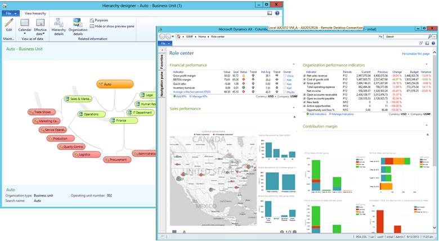This screenshot has width=439, height=241.
Task: Click the help icon in Hierarchy designer
Action: [x=277, y=13]
